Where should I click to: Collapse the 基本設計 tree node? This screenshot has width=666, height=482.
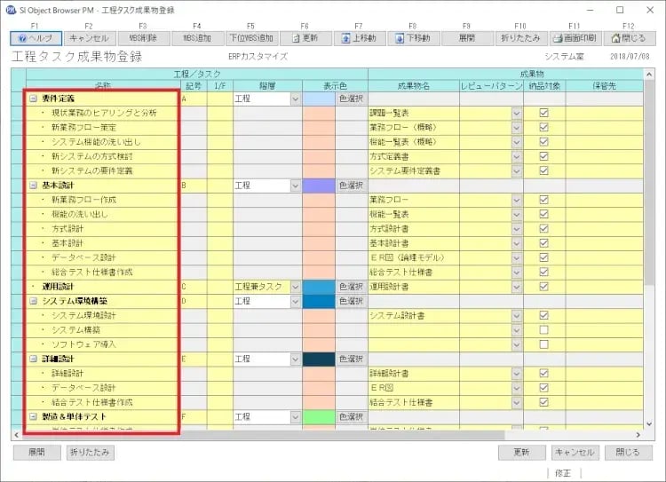tap(33, 186)
